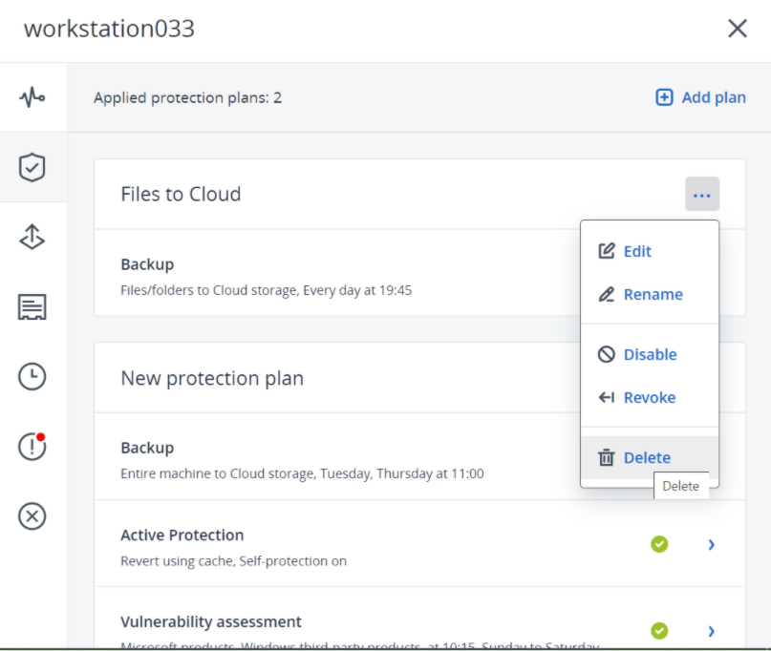Click the circled X delete sidebar icon
The width and height of the screenshot is (771, 651).
click(x=32, y=516)
